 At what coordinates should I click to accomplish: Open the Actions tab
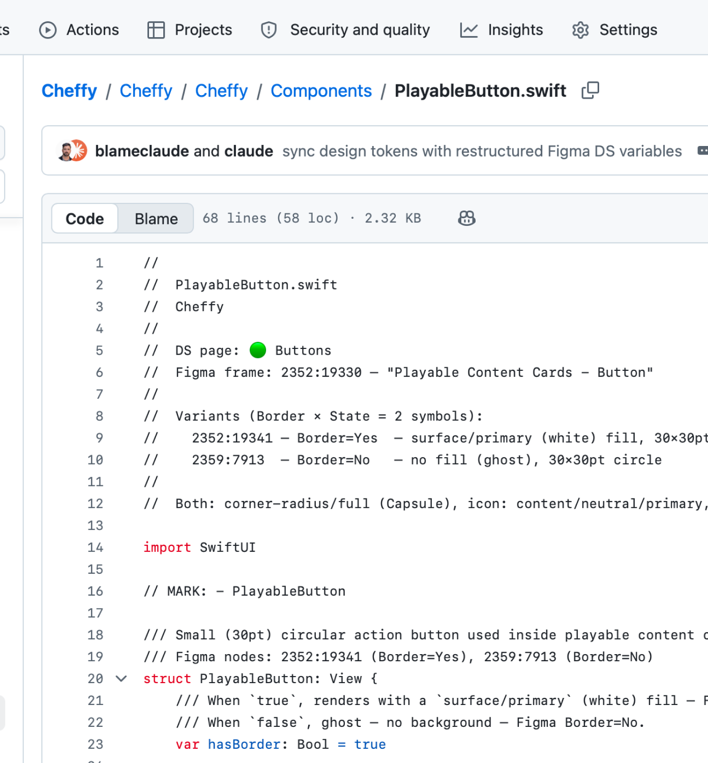(79, 30)
